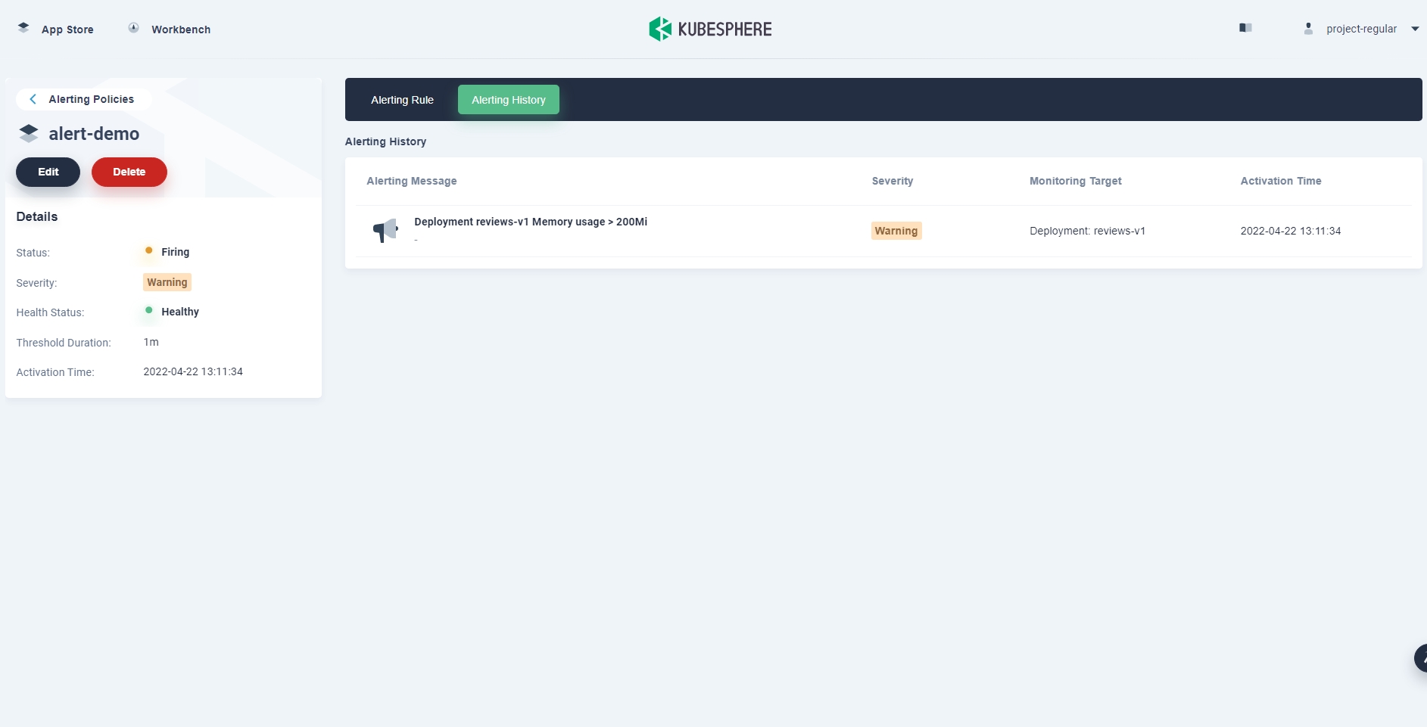Screen dimensions: 1427x727
Task: Click the App Store layers icon
Action: click(x=23, y=28)
